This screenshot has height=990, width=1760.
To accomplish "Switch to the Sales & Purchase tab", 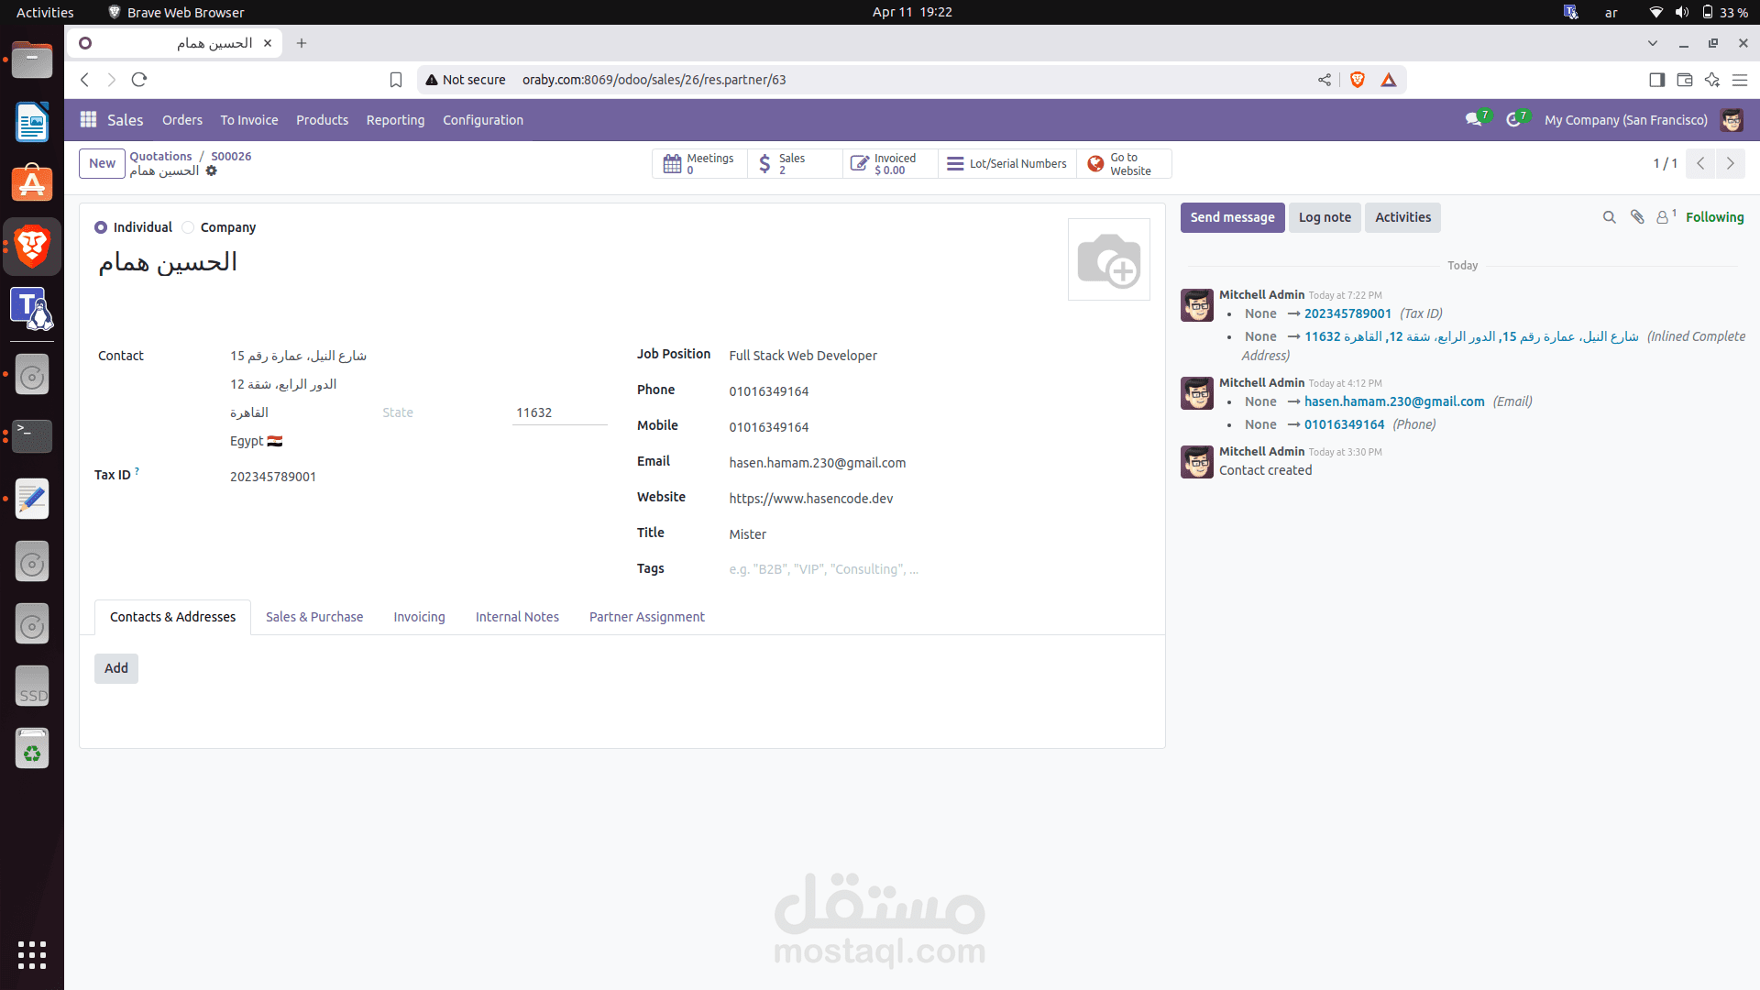I will (314, 617).
